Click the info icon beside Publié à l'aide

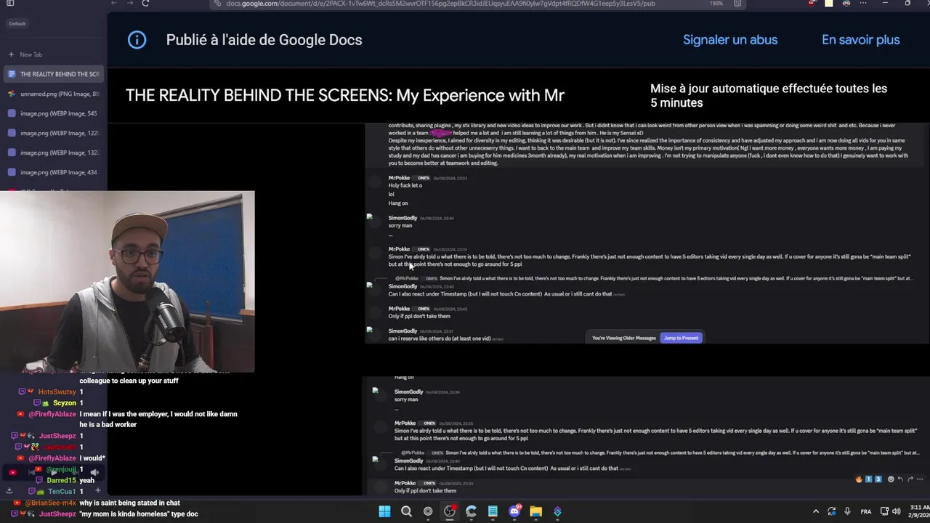click(x=137, y=40)
